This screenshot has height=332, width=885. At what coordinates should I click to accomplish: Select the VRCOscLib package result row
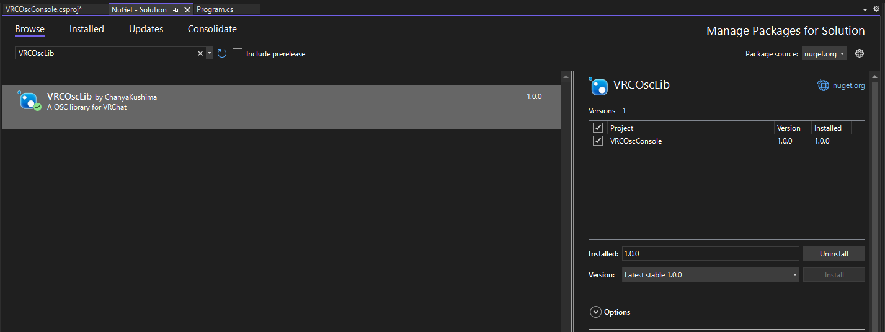coord(282,107)
